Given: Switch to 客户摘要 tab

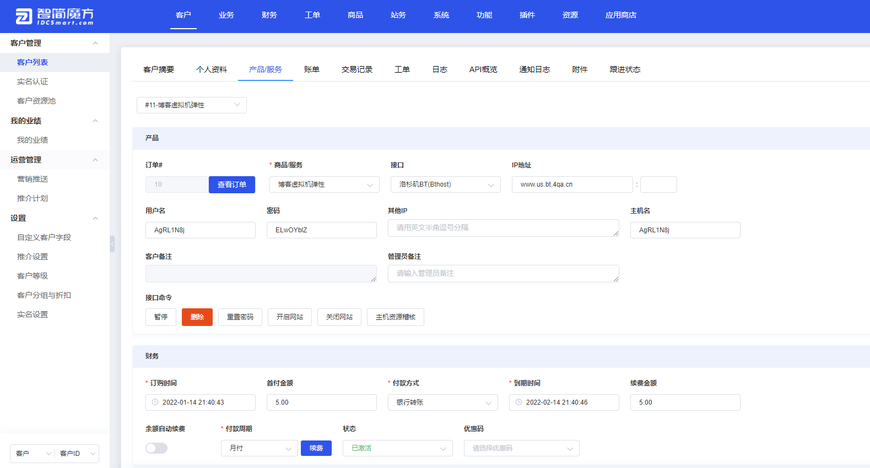Looking at the screenshot, I should tap(159, 69).
